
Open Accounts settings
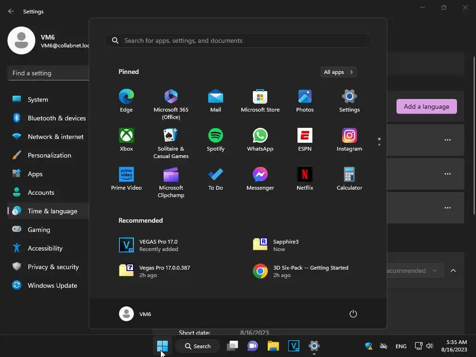pos(48,192)
